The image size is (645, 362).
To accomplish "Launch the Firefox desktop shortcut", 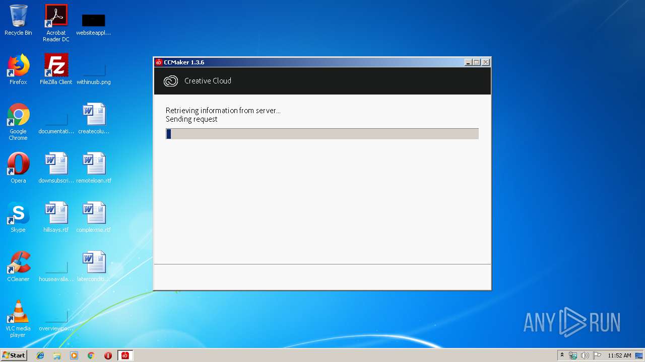I will tap(18, 69).
